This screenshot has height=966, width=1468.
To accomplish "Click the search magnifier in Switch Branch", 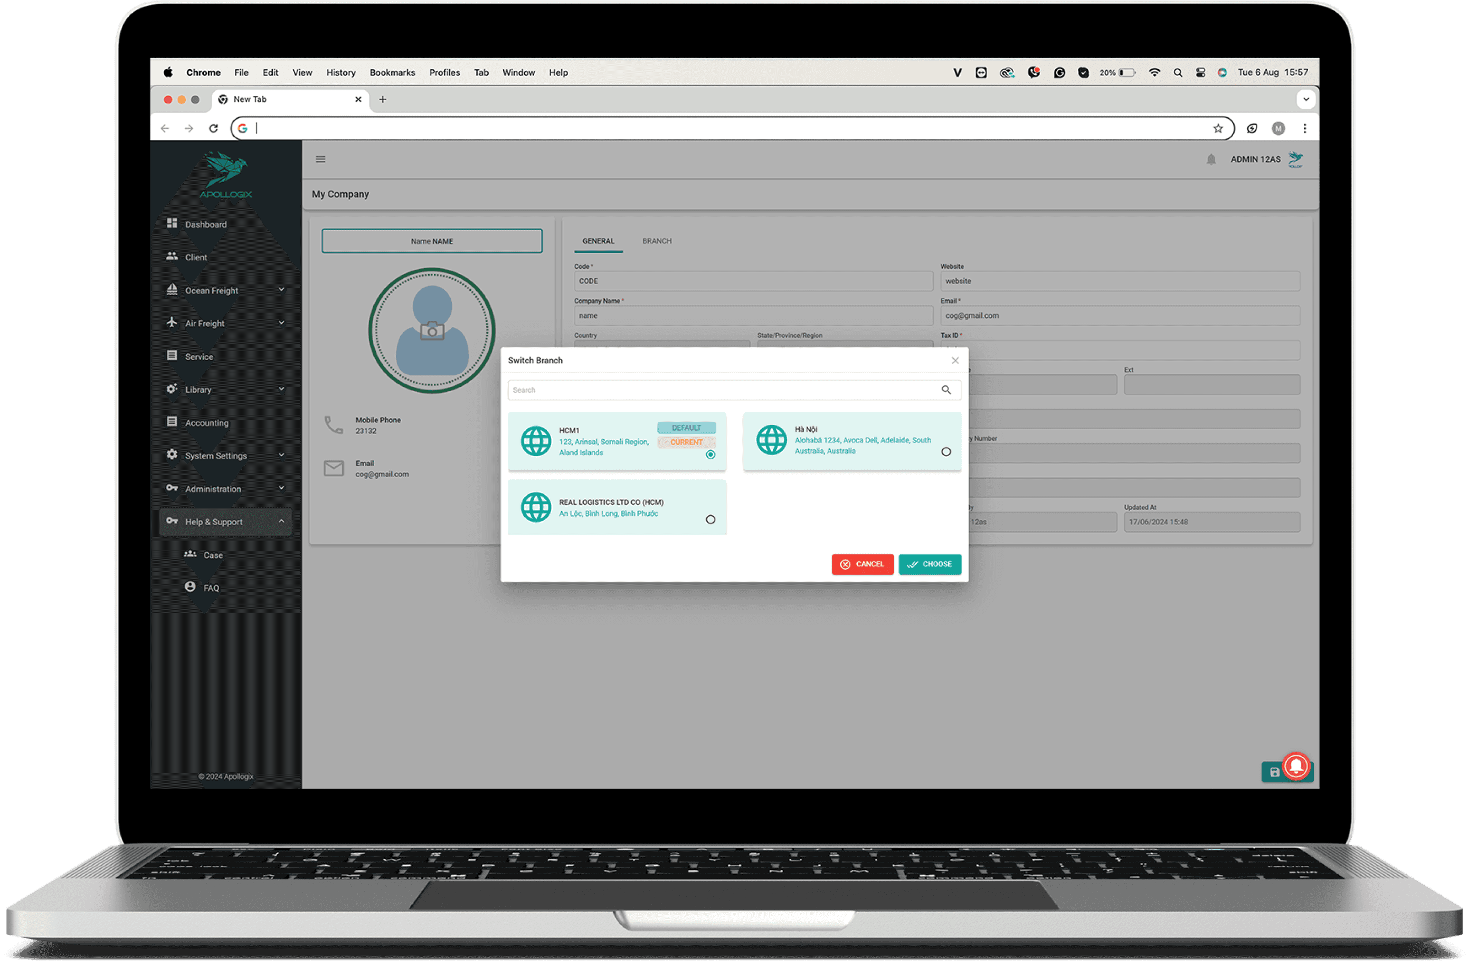I will (x=946, y=390).
